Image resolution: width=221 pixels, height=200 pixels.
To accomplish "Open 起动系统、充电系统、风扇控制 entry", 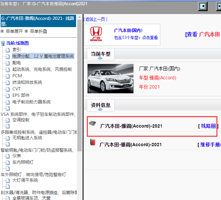I will [x=42, y=69].
